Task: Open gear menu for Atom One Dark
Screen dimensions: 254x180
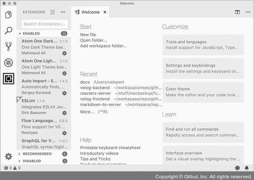Action: coord(64,53)
